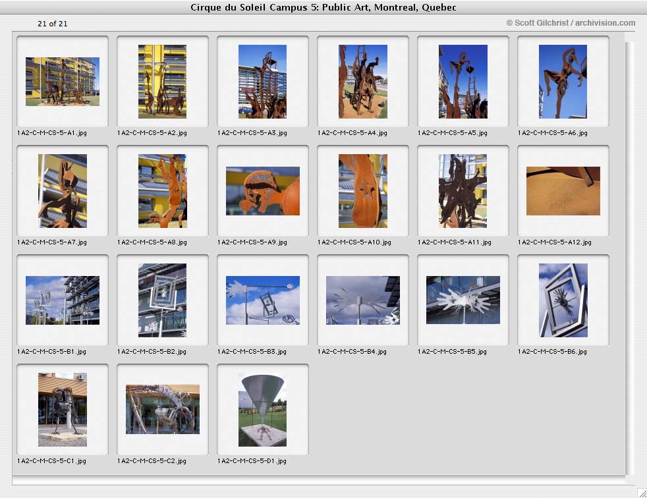Open hands sculpture thumbnail 1A2-C-M-CS-5-B5.jpg

tap(463, 300)
